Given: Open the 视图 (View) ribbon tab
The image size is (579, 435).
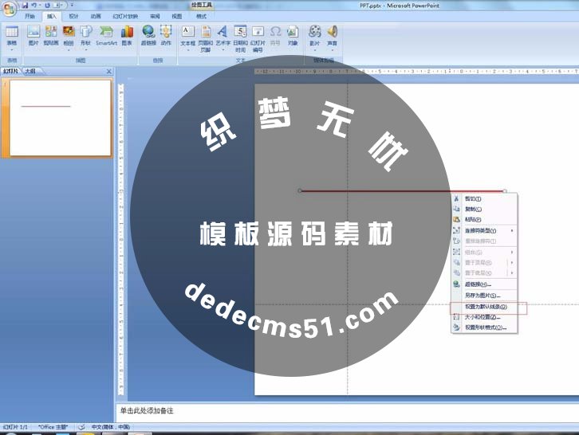Looking at the screenshot, I should (177, 16).
